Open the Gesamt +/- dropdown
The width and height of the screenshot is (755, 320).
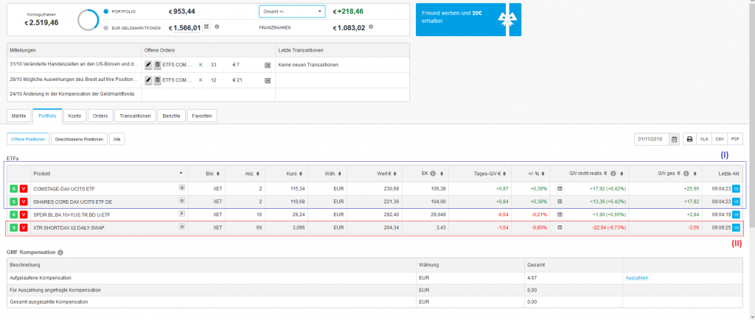[292, 12]
